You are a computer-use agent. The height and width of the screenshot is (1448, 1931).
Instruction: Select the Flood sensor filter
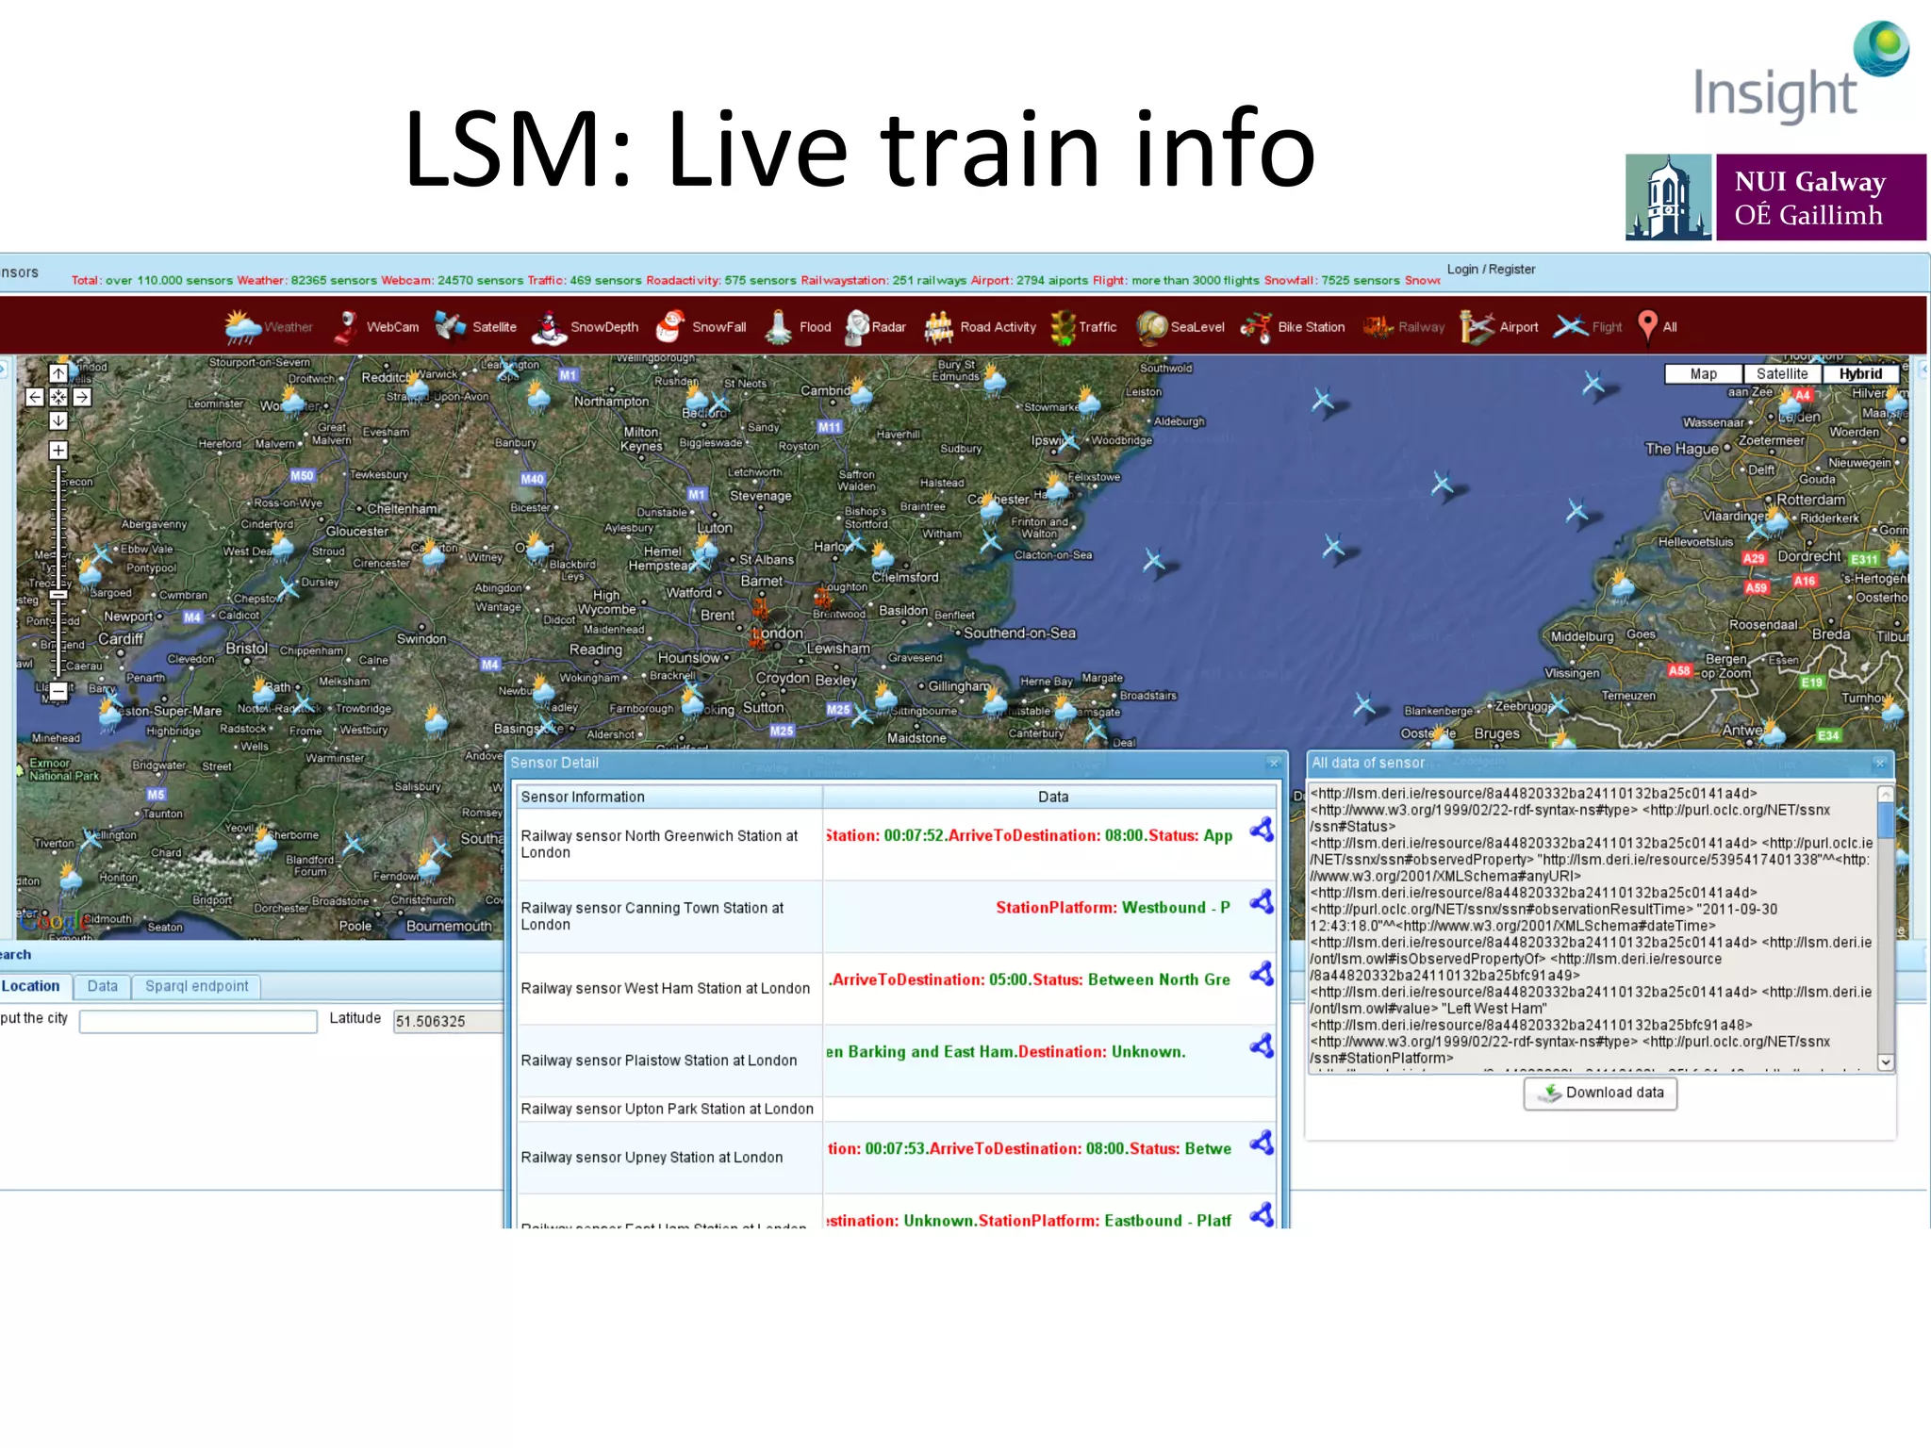tap(798, 327)
